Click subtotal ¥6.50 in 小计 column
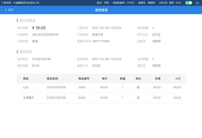Image resolution: width=202 pixels, height=138 pixels. pyautogui.click(x=177, y=87)
